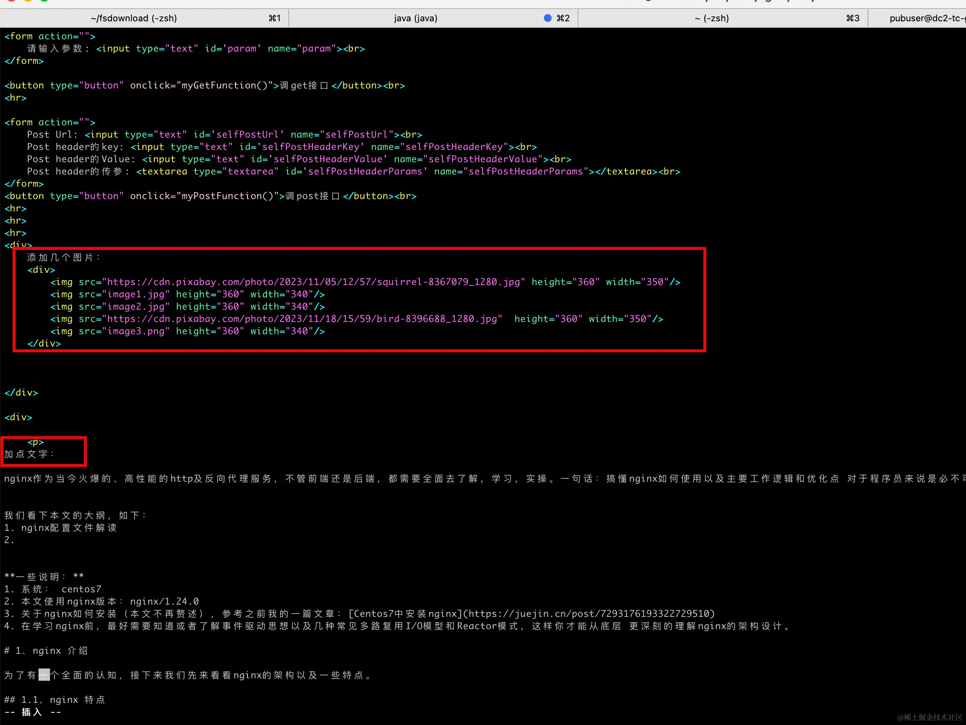Click the ⌘1 shortcut label on first tab
Screen dimensions: 966x725
coord(274,18)
